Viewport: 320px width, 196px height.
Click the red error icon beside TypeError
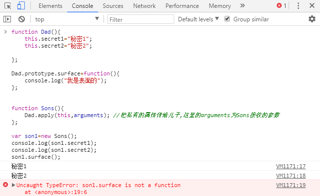5,185
